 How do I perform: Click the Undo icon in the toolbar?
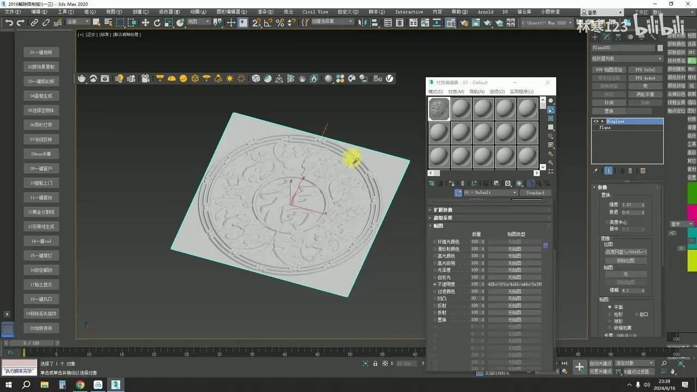9,22
